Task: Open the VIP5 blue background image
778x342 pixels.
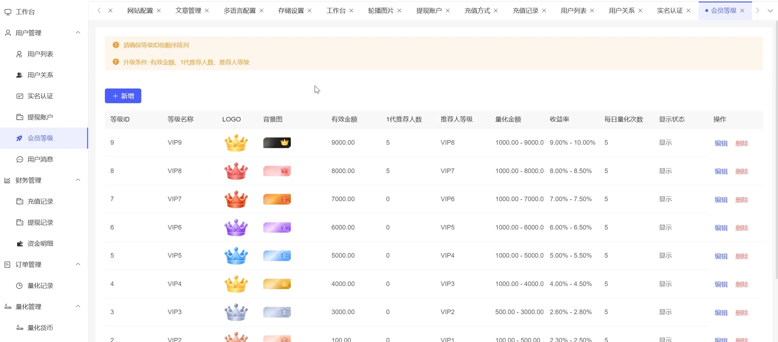Action: 277,256
